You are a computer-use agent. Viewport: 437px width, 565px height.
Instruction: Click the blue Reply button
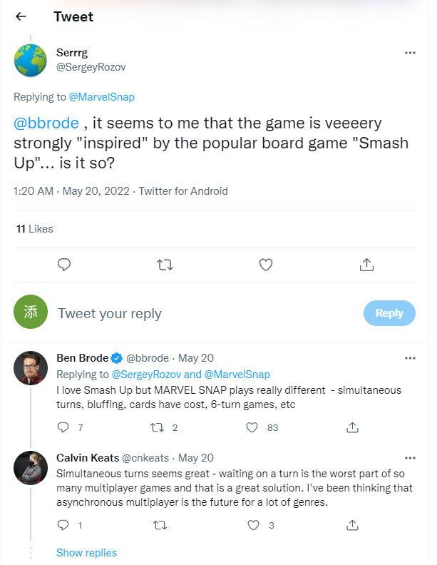389,313
